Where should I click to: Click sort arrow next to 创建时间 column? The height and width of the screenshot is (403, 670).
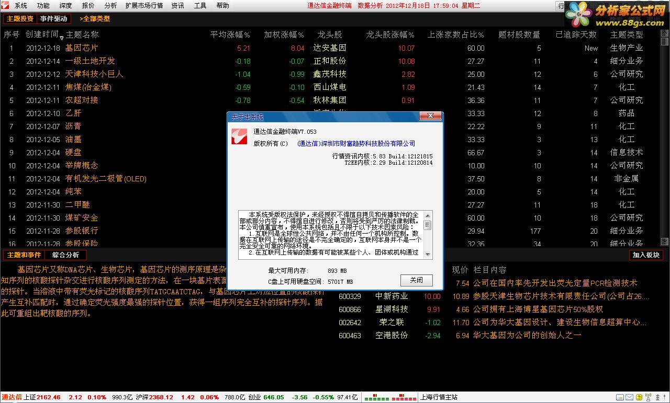[62, 38]
